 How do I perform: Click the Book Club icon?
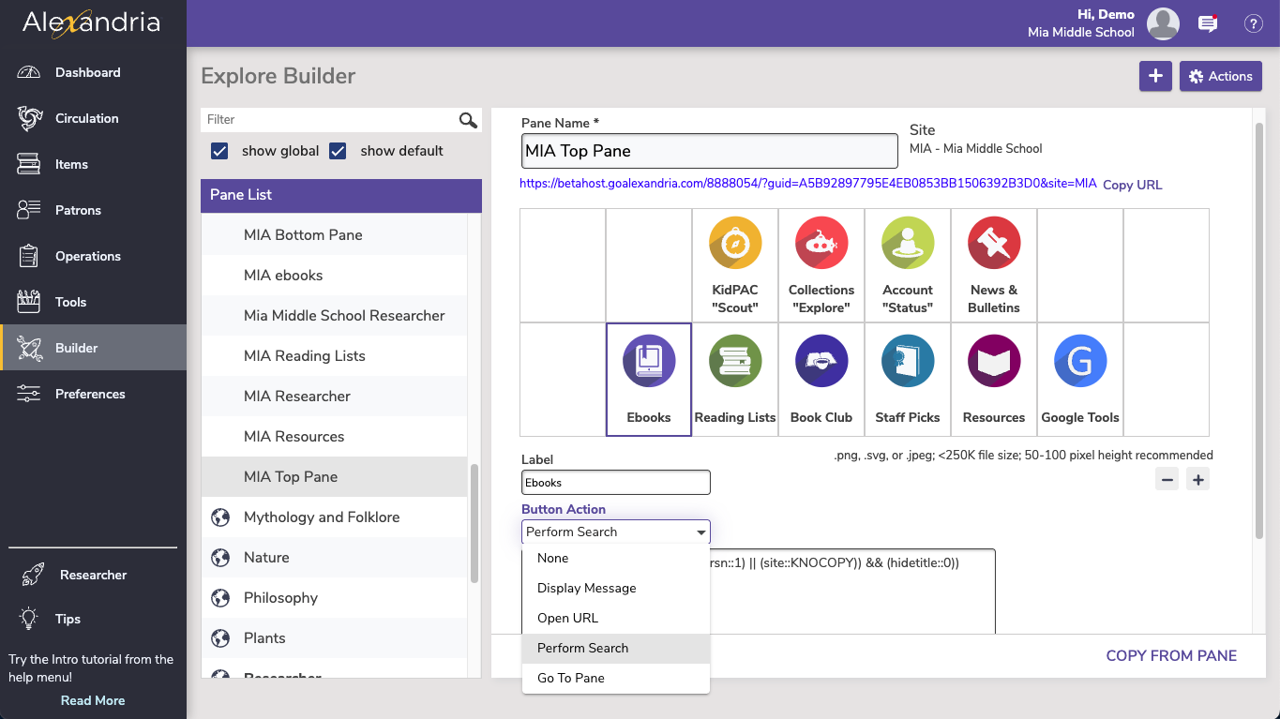pos(821,361)
